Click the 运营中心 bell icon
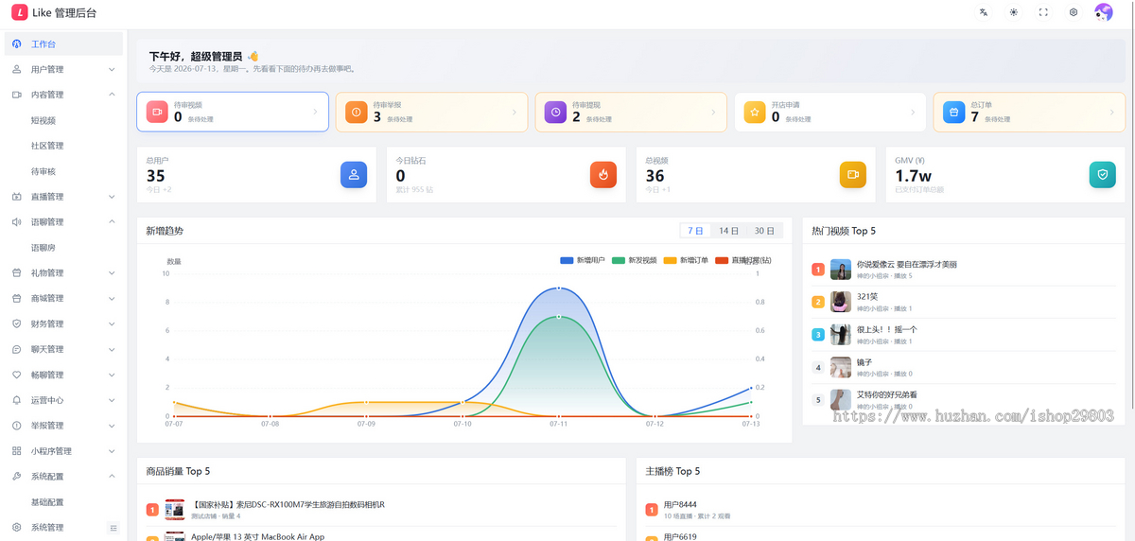 pyautogui.click(x=17, y=400)
